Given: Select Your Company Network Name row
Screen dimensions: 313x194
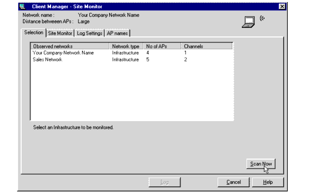Looking at the screenshot, I should [131, 53].
